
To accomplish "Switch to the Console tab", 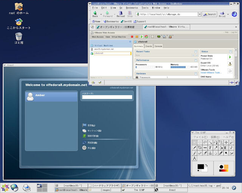I will point(158,46).
